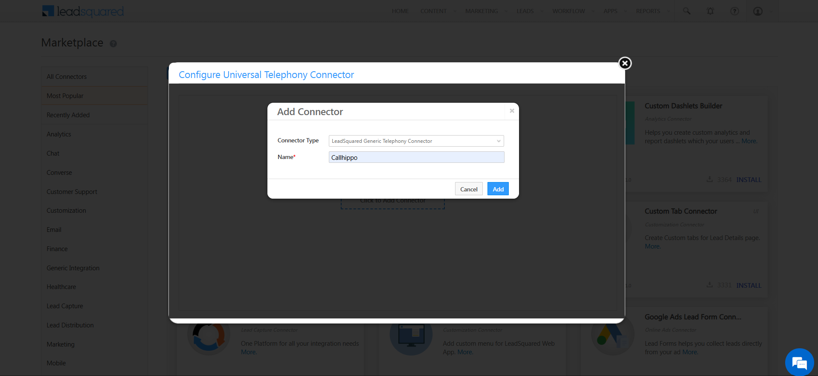
Task: Select Finance category
Action: tap(95, 249)
